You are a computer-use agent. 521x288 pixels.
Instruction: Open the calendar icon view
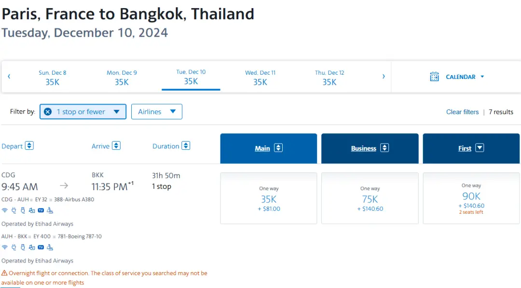pyautogui.click(x=434, y=77)
